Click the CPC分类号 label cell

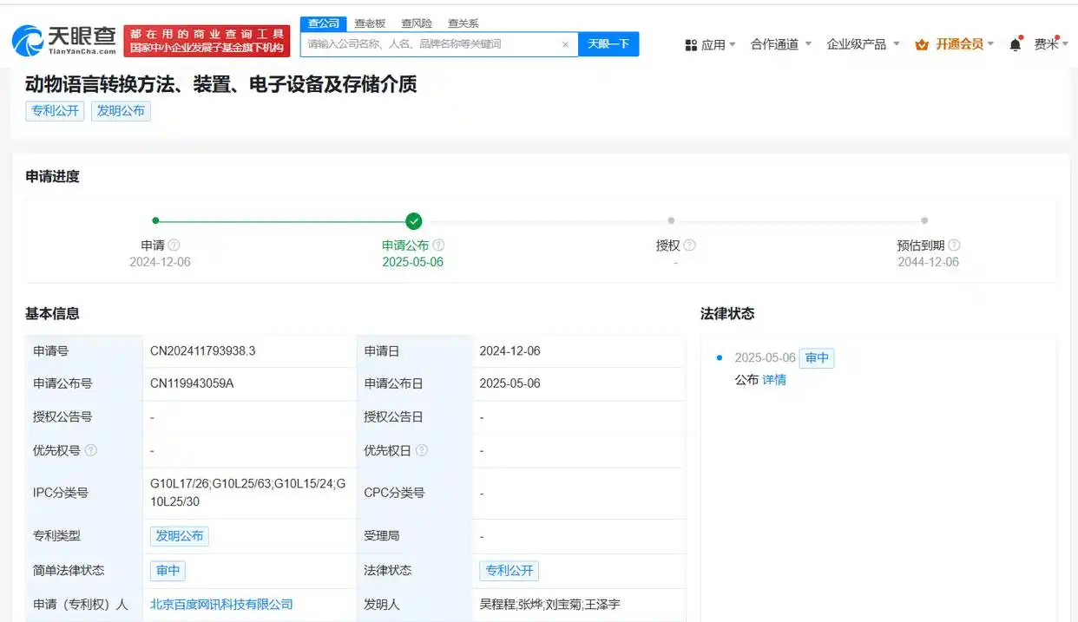coord(415,493)
